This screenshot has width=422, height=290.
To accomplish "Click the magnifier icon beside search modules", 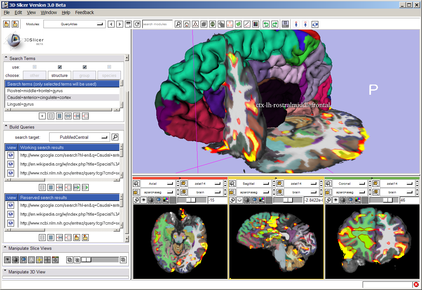I will click(178, 24).
